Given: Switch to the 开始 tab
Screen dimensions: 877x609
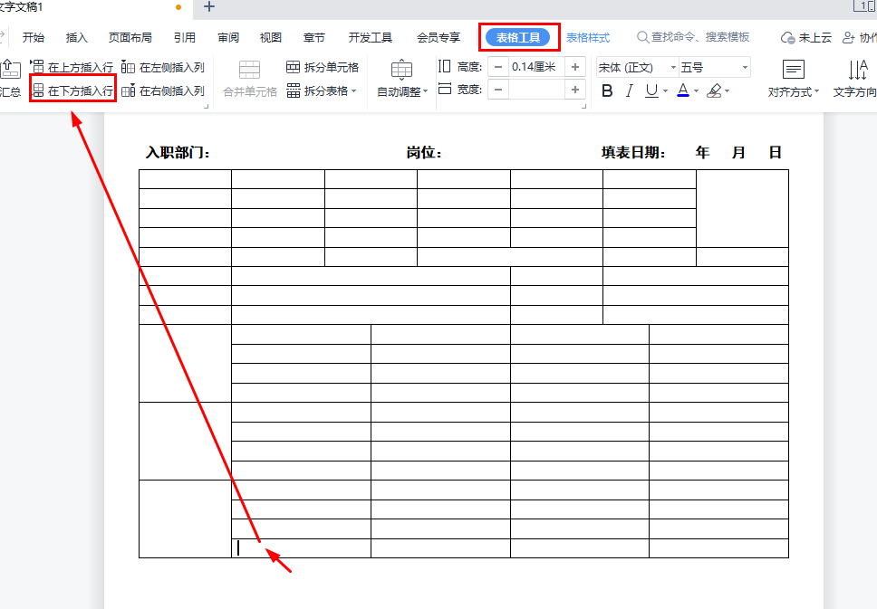Looking at the screenshot, I should 33,37.
